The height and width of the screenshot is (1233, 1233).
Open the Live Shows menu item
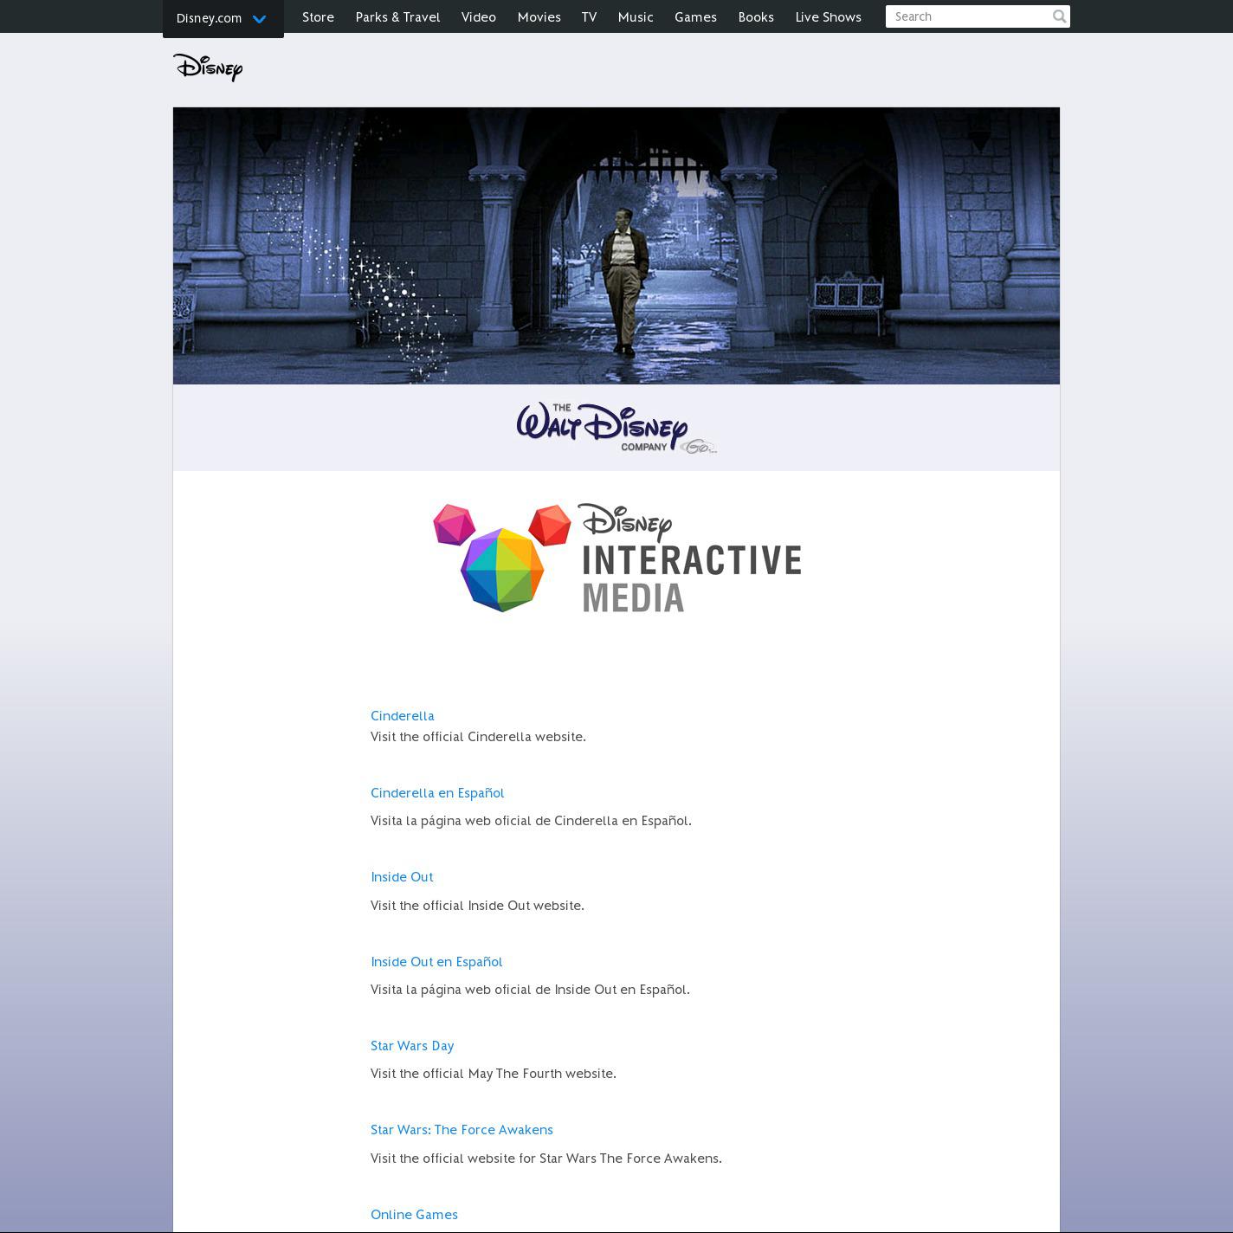pos(828,17)
